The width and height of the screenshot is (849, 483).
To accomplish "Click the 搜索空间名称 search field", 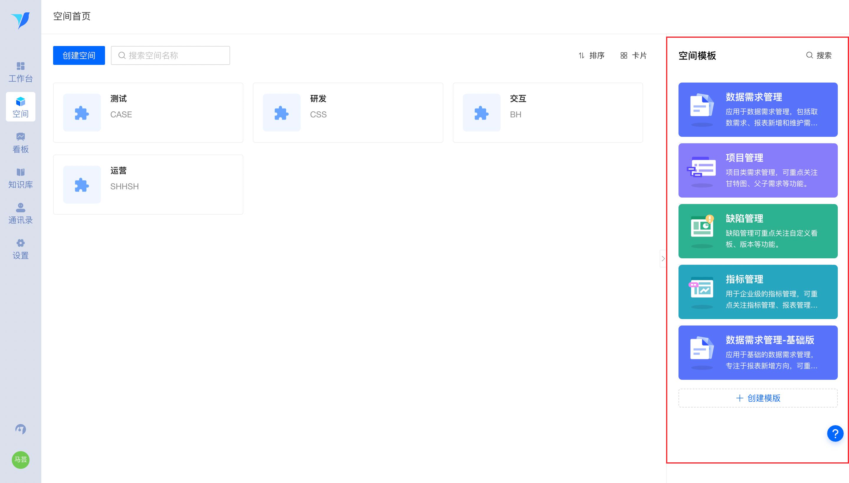I will [170, 55].
